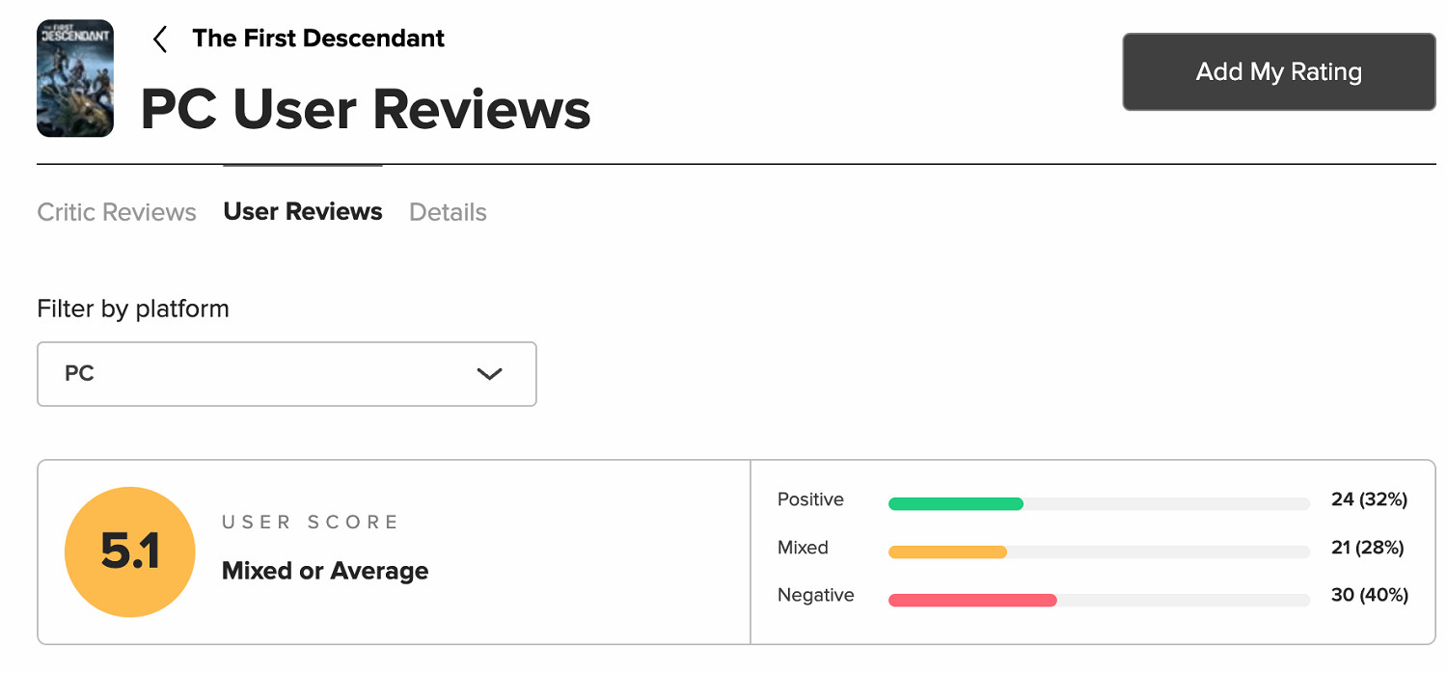Select the User Reviews tab
Screen dimensions: 1447x673
pyautogui.click(x=303, y=211)
